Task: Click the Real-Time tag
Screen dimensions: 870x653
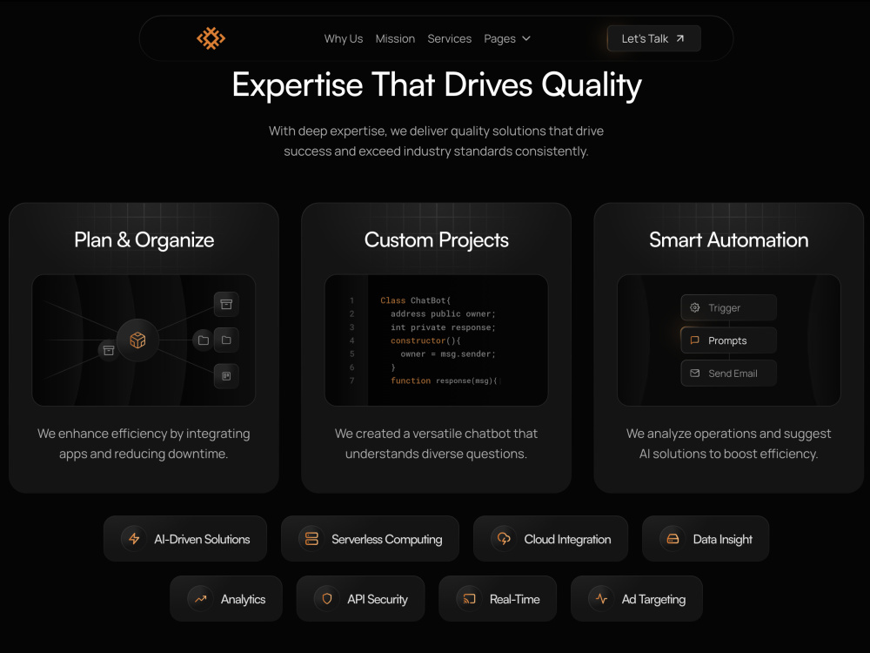Action: 498,599
